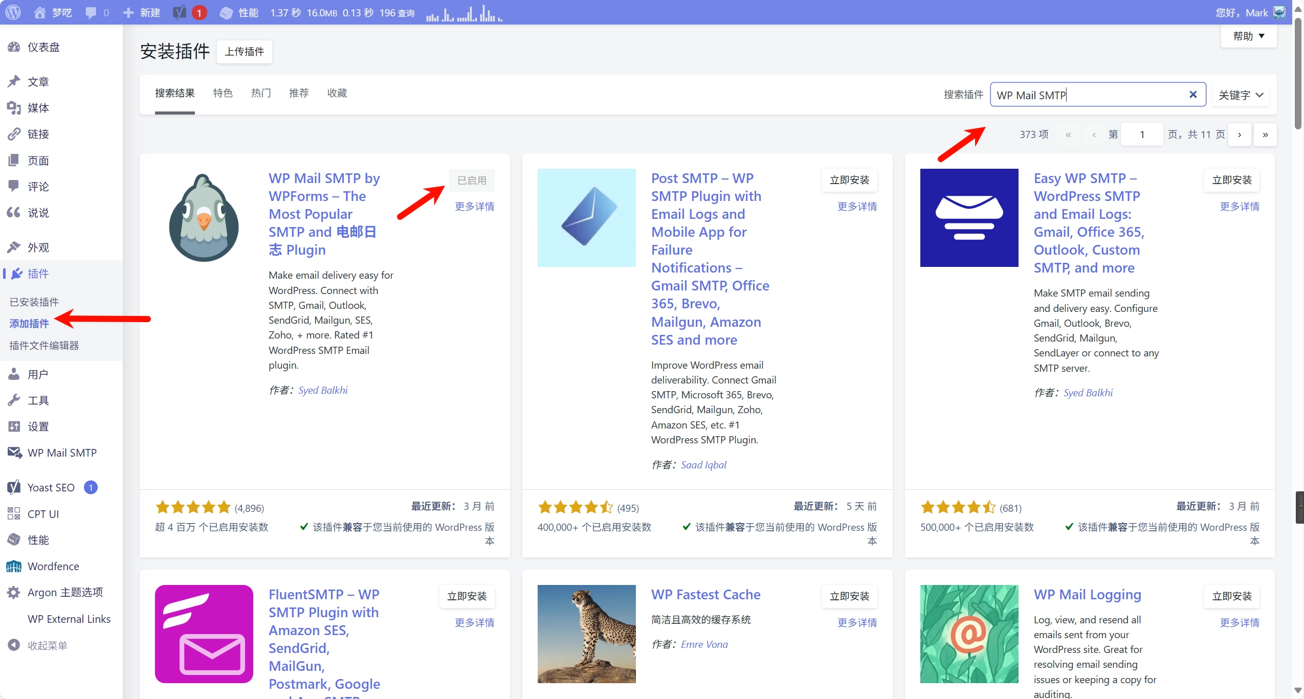1304x699 pixels.
Task: Open the 关键字 search type dropdown
Action: (x=1241, y=95)
